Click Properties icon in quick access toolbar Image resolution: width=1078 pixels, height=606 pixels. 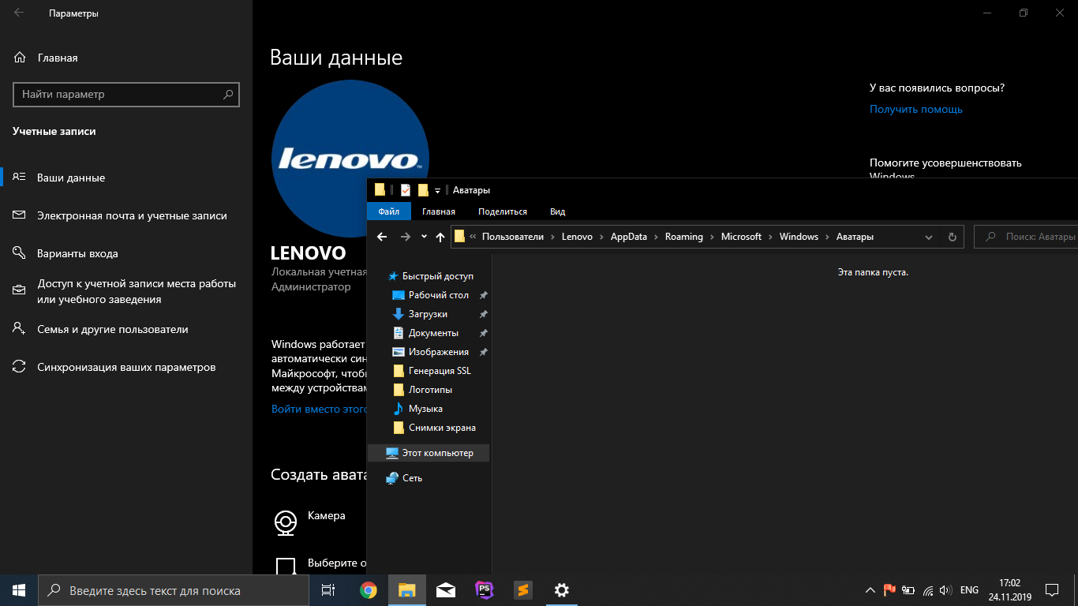pyautogui.click(x=405, y=190)
